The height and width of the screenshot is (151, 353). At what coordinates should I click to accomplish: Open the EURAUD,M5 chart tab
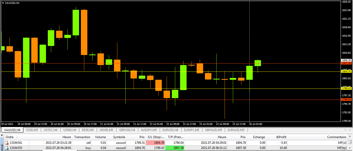(x=236, y=130)
